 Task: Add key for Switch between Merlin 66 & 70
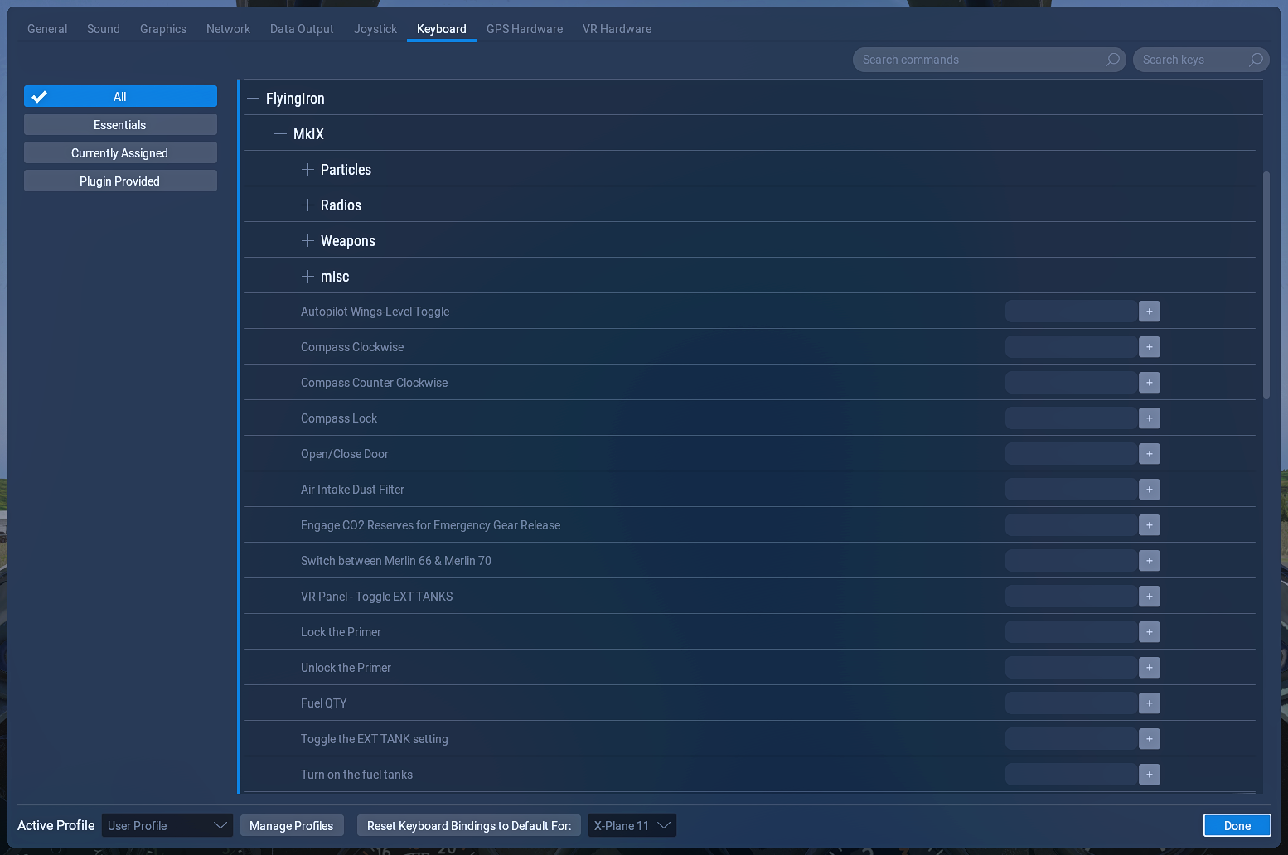[1149, 561]
